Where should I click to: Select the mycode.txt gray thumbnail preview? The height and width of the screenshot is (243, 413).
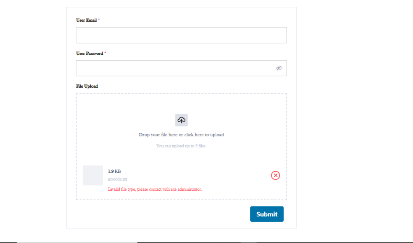pyautogui.click(x=93, y=175)
